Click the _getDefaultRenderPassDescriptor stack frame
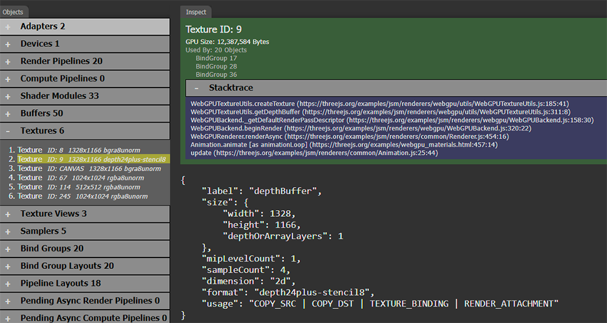 click(392, 120)
